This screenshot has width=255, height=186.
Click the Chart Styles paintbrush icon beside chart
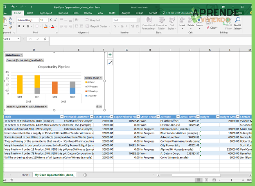110,62
